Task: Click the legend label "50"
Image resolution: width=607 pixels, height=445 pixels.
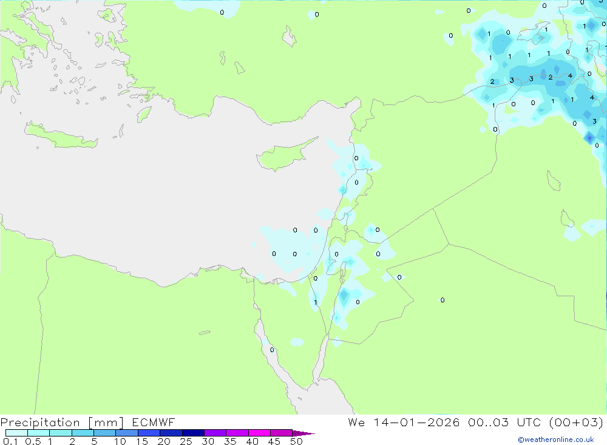Action: (296, 441)
